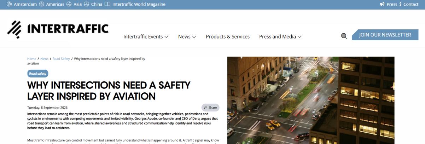This screenshot has height=144, width=425.
Task: Click the Road safety tag badge
Action: pos(37,74)
